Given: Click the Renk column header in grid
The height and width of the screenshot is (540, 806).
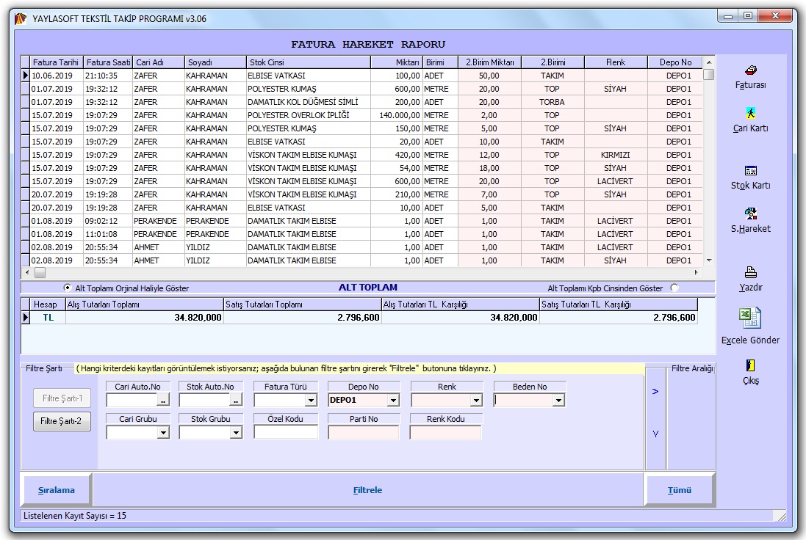Looking at the screenshot, I should click(x=615, y=62).
